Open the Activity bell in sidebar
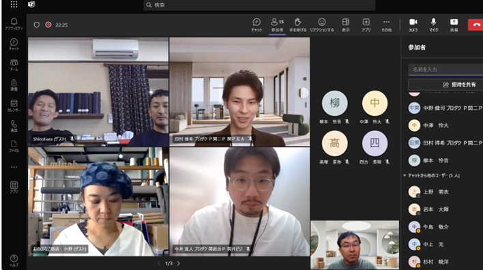The image size is (483, 270). [x=14, y=24]
